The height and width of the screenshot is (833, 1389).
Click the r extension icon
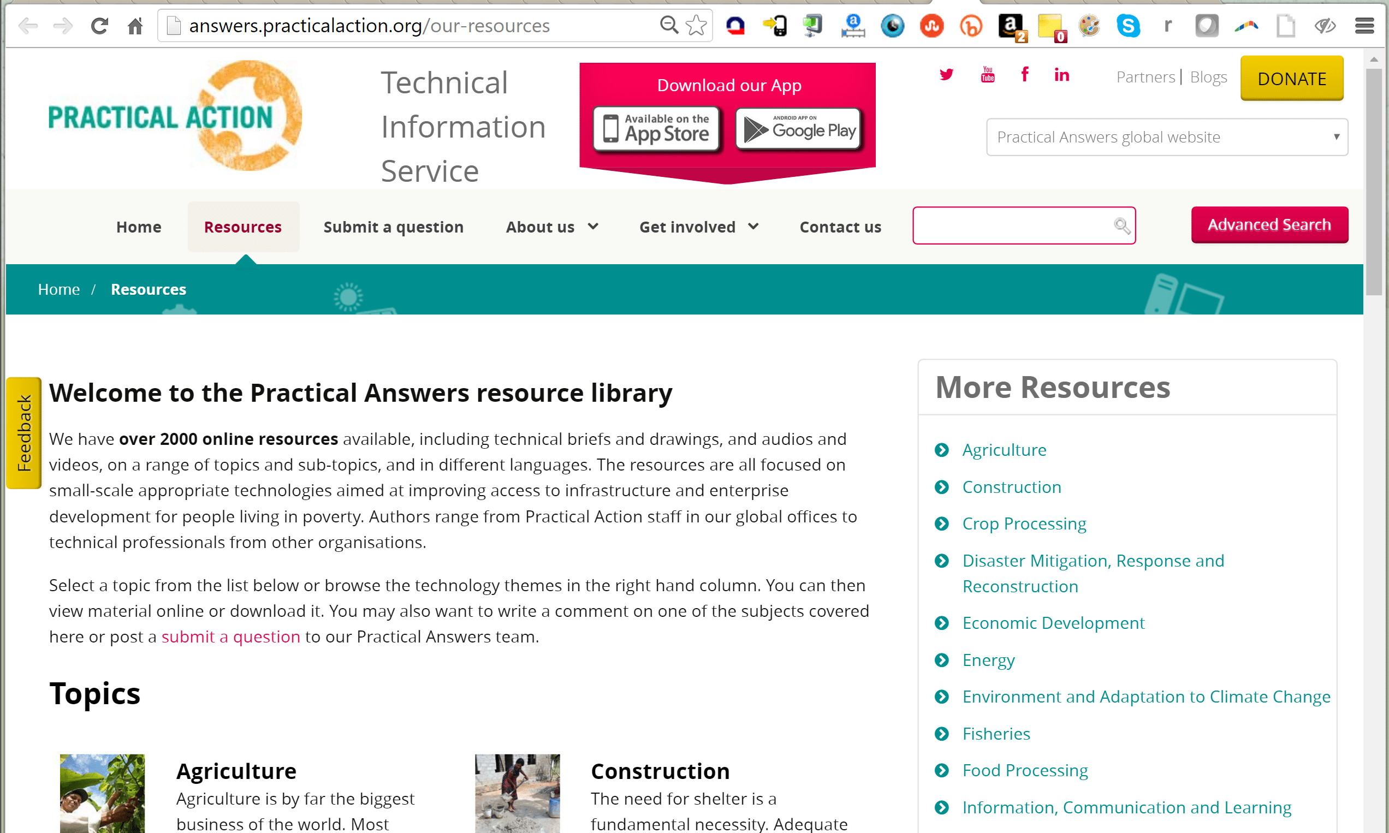(x=1168, y=26)
